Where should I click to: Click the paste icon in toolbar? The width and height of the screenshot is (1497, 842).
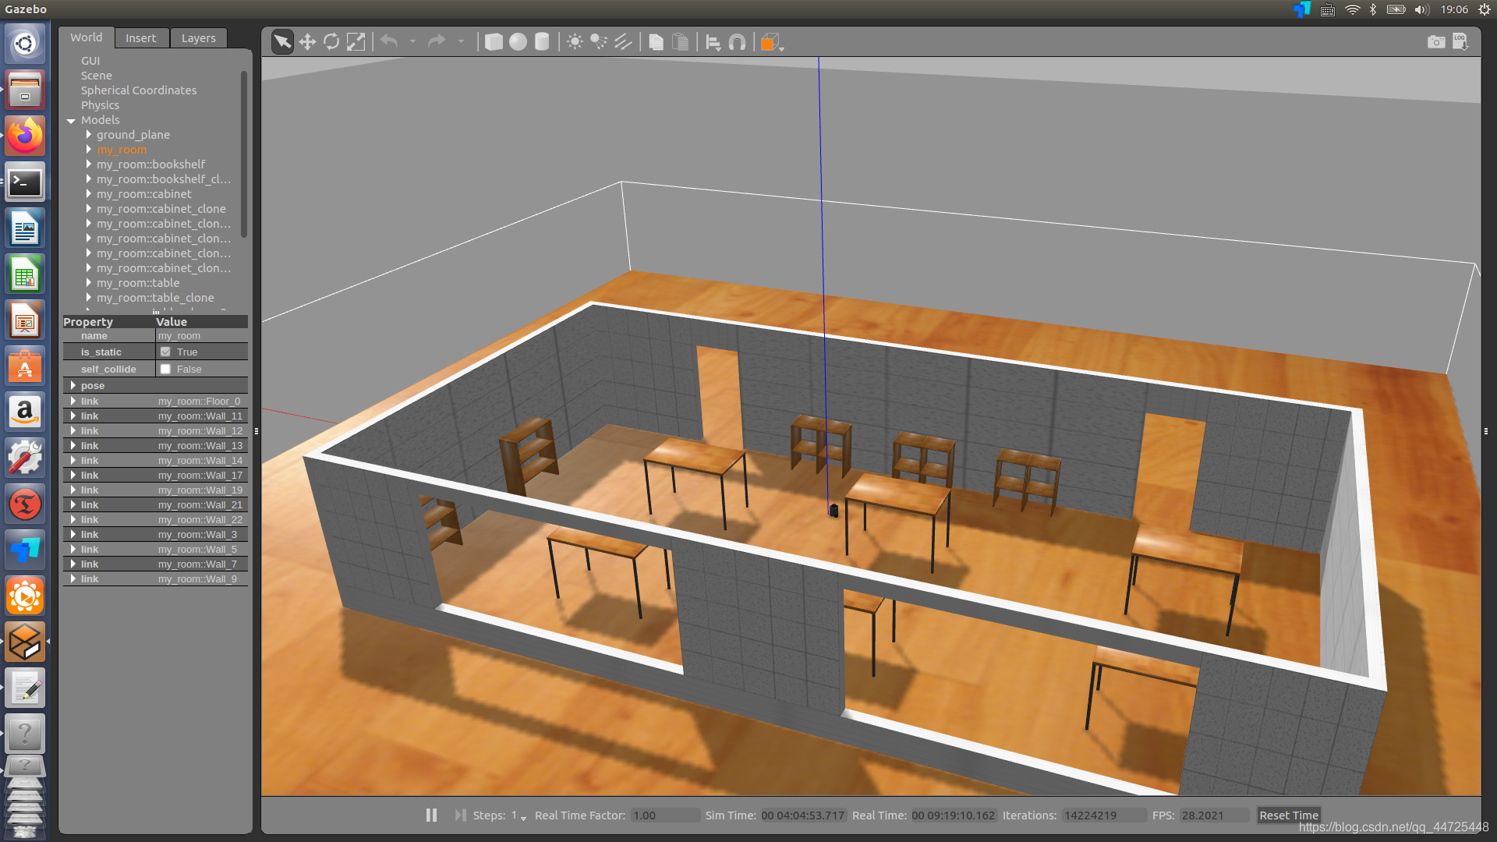[681, 41]
